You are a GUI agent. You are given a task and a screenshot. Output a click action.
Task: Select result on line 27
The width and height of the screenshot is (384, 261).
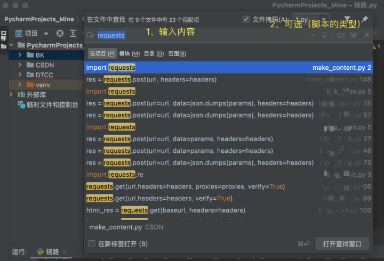[x=228, y=139]
